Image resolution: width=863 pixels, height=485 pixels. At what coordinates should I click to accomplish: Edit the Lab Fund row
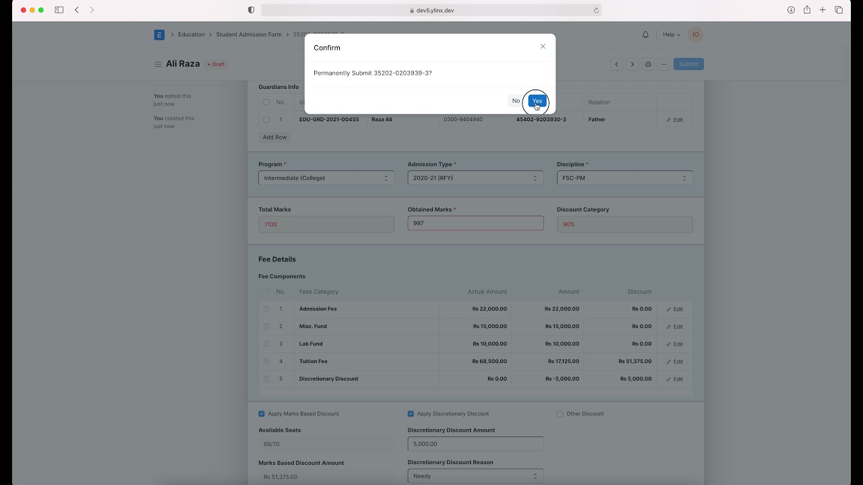[x=675, y=344]
